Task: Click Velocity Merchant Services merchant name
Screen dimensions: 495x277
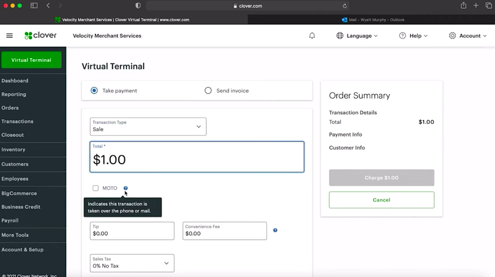Action: point(107,36)
